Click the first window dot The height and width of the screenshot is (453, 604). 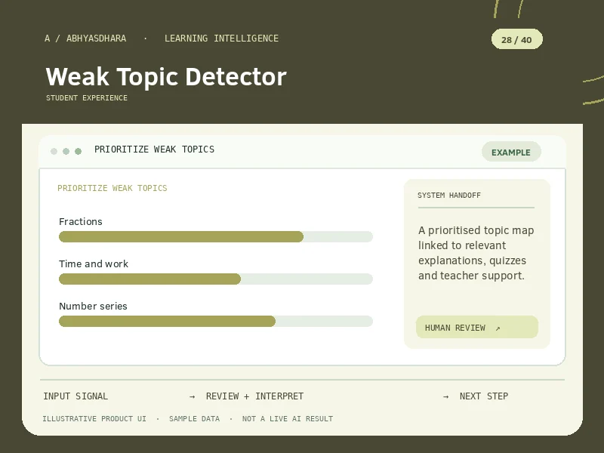[54, 151]
